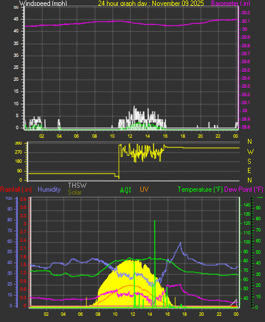Click red rainfall axis value 1.8

[23, 257]
